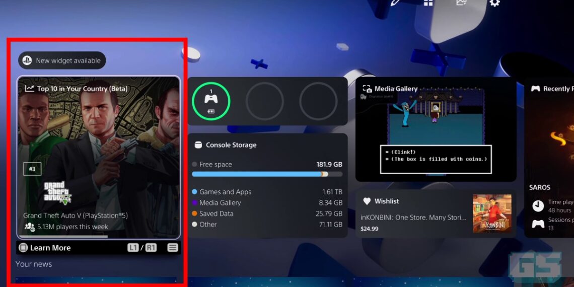Select the Your news heading
This screenshot has height=287, width=574.
coord(34,264)
